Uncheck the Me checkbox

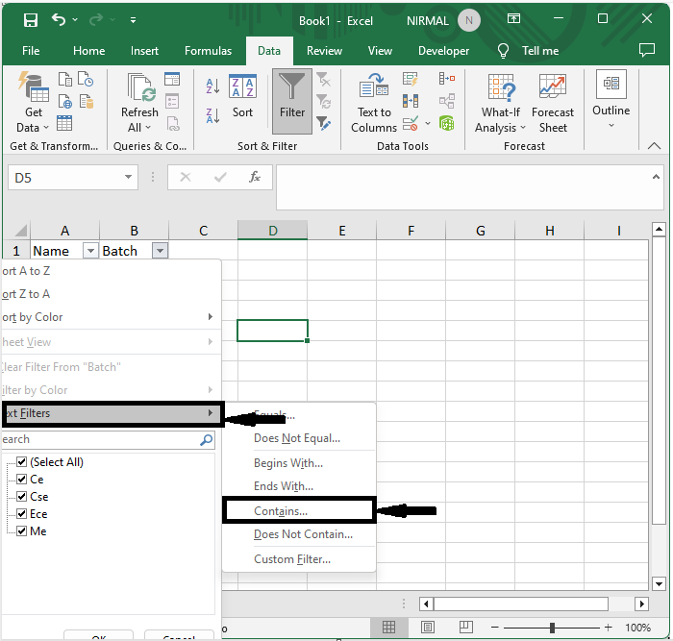point(21,531)
